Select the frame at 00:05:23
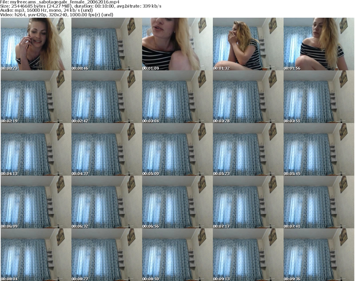 point(248,149)
